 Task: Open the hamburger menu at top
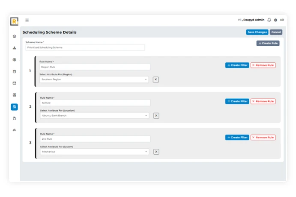coord(27,20)
